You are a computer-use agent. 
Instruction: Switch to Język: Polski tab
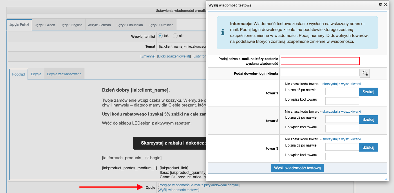(19, 25)
